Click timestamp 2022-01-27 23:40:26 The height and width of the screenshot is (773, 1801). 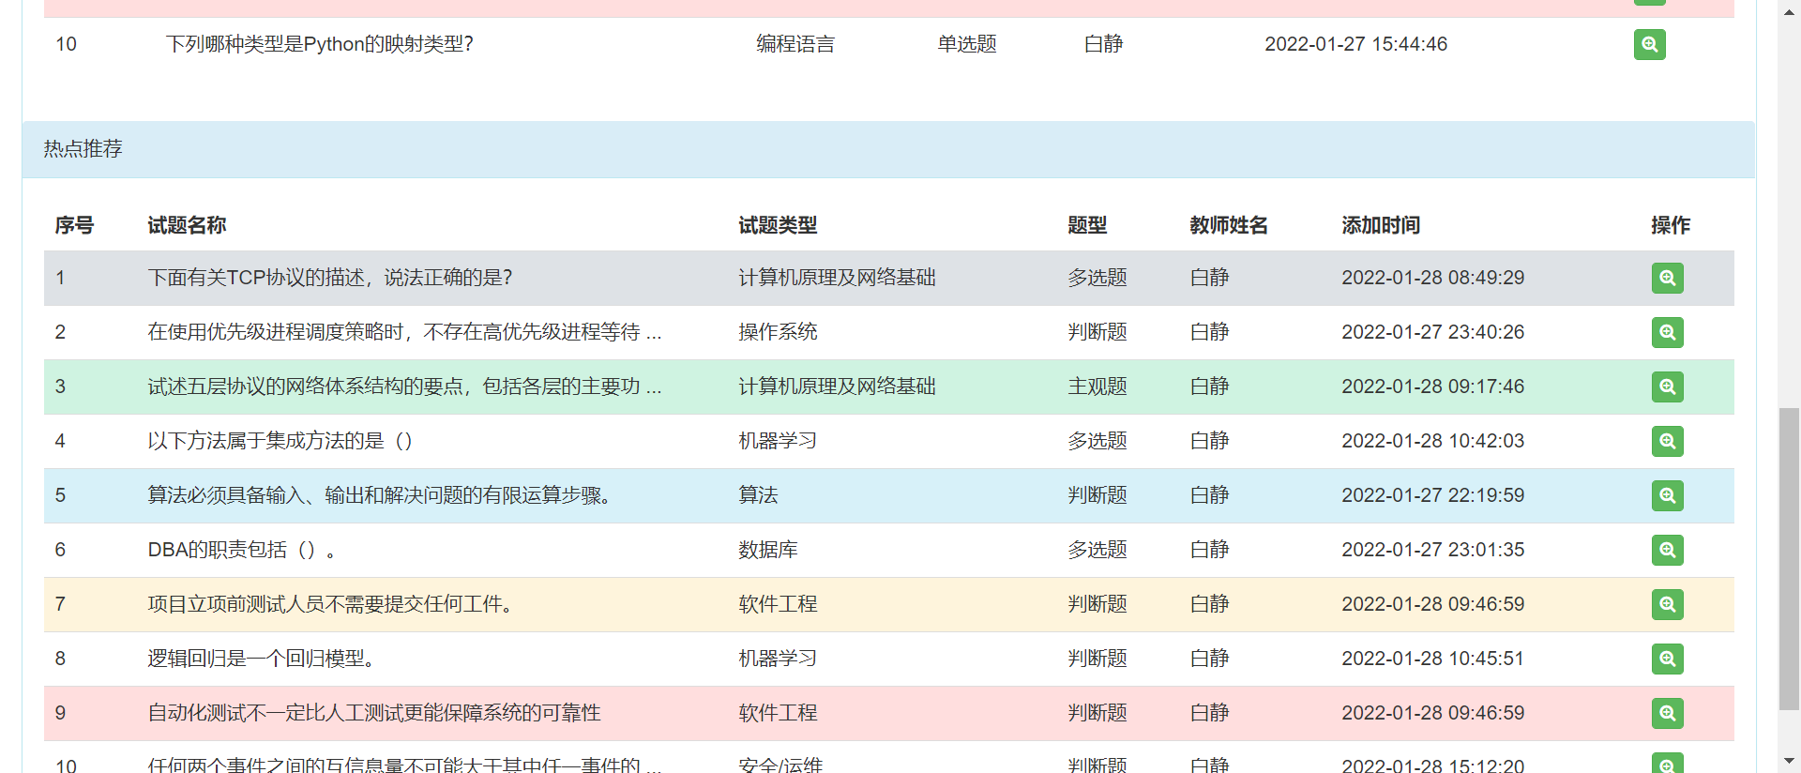[x=1433, y=332]
